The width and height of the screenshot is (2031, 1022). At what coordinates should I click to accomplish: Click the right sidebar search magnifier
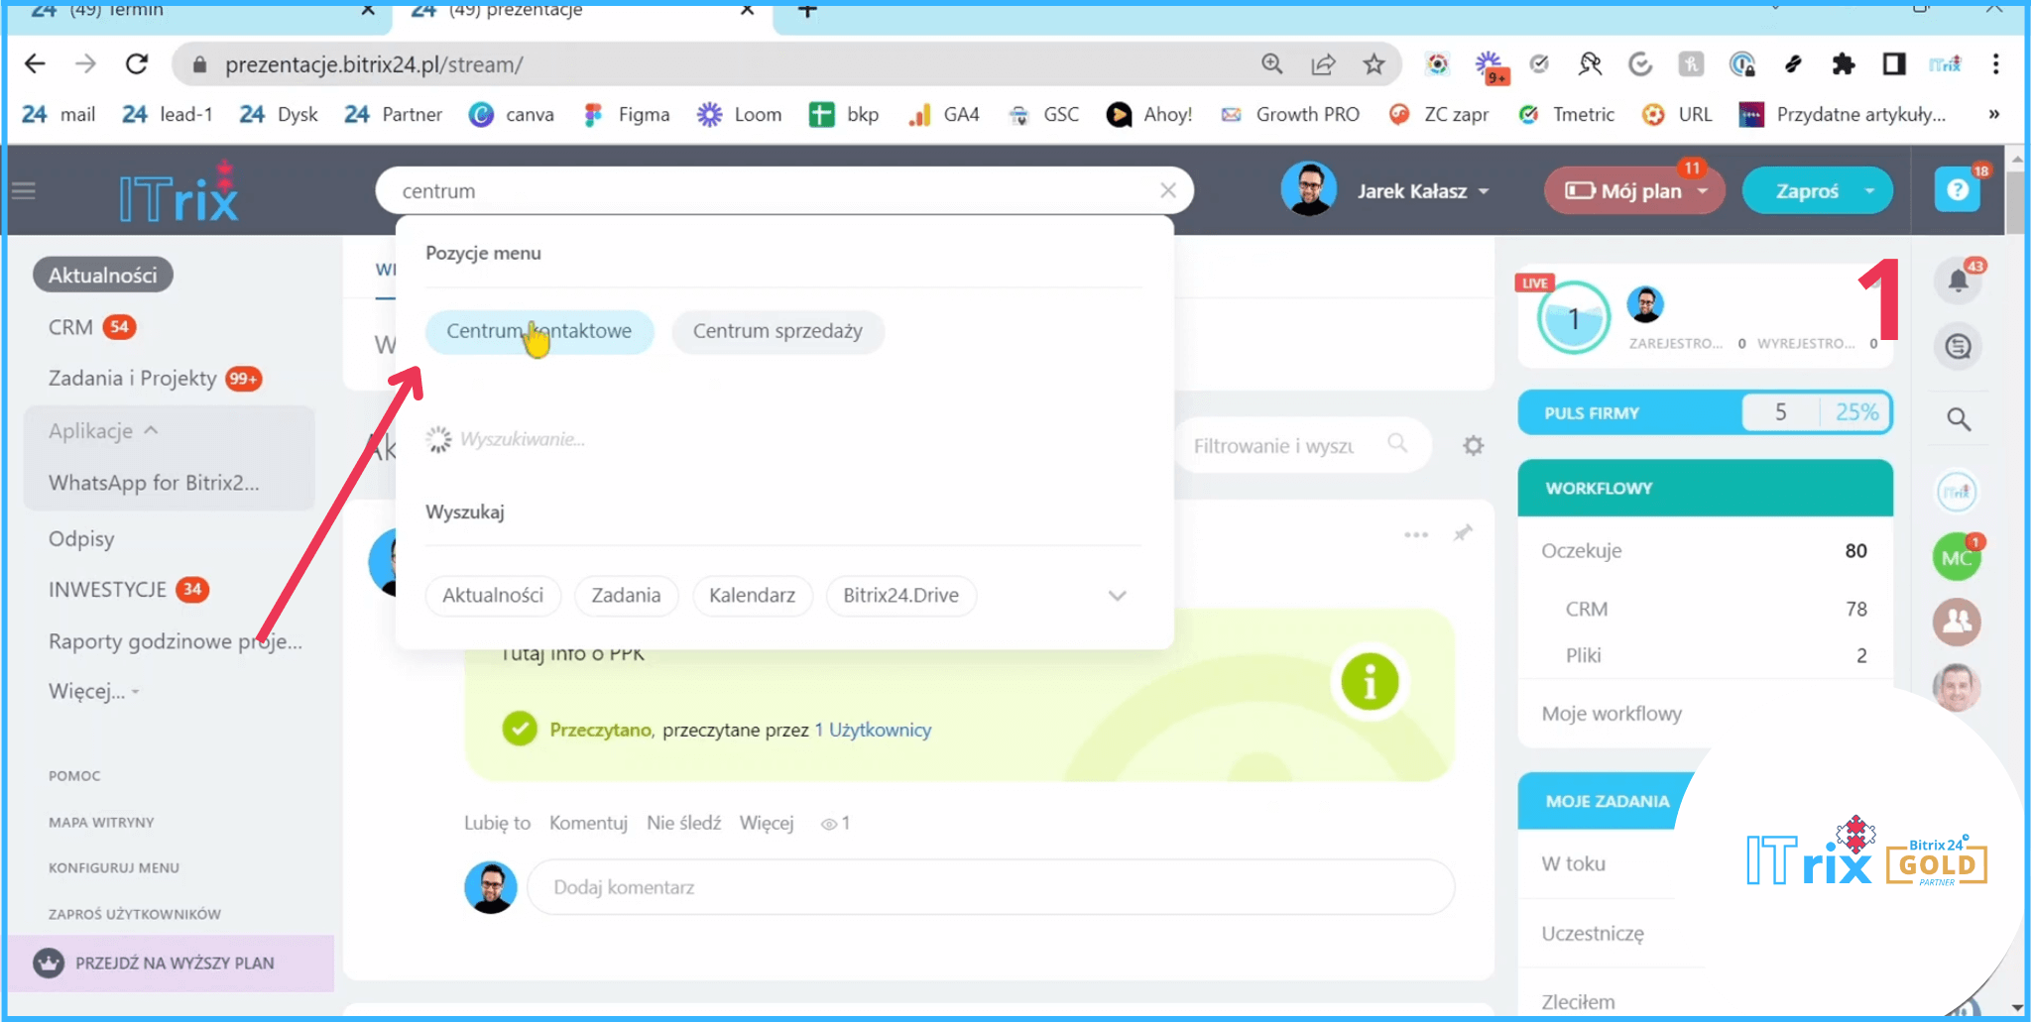point(1958,419)
